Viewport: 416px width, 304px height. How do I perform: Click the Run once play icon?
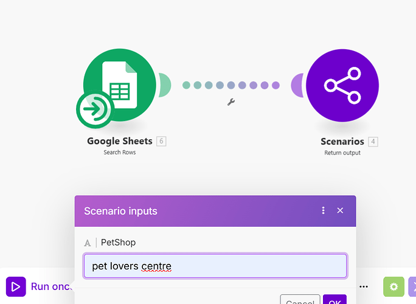16,286
